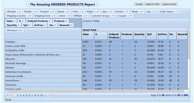Filter the Day field

(x=155, y=12)
